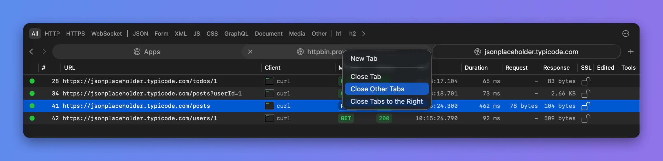This screenshot has height=161, width=663.
Task: Filter by GraphQL requests
Action: 236,34
